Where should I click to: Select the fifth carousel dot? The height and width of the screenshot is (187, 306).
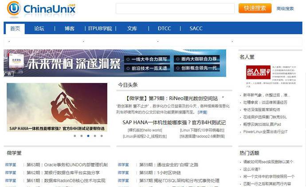tap(102, 136)
